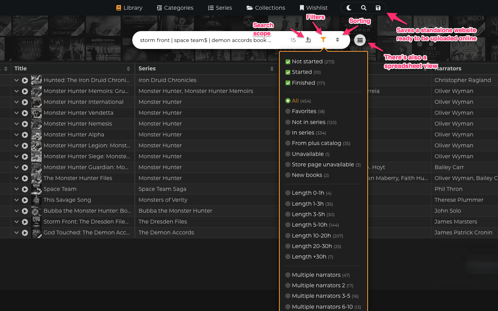
Task: Sort the Series column with its arrows
Action: click(272, 68)
